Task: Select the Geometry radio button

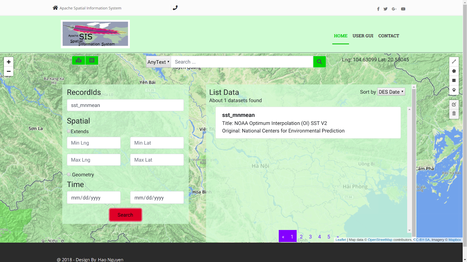Action: click(69, 174)
